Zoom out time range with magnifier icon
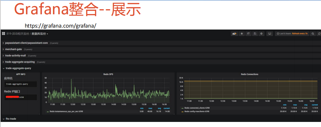Image resolution: width=321 pixels, height=127 pixels. tap(313, 34)
